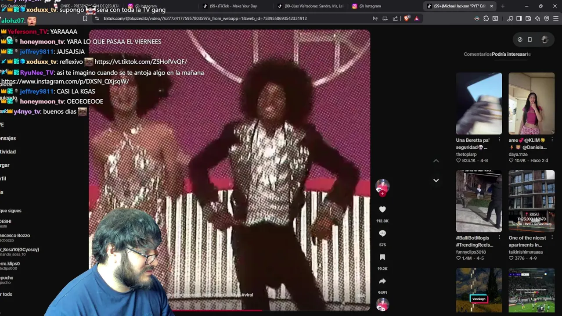The height and width of the screenshot is (316, 562).
Task: Seek video using red progress bar
Action: [229, 310]
